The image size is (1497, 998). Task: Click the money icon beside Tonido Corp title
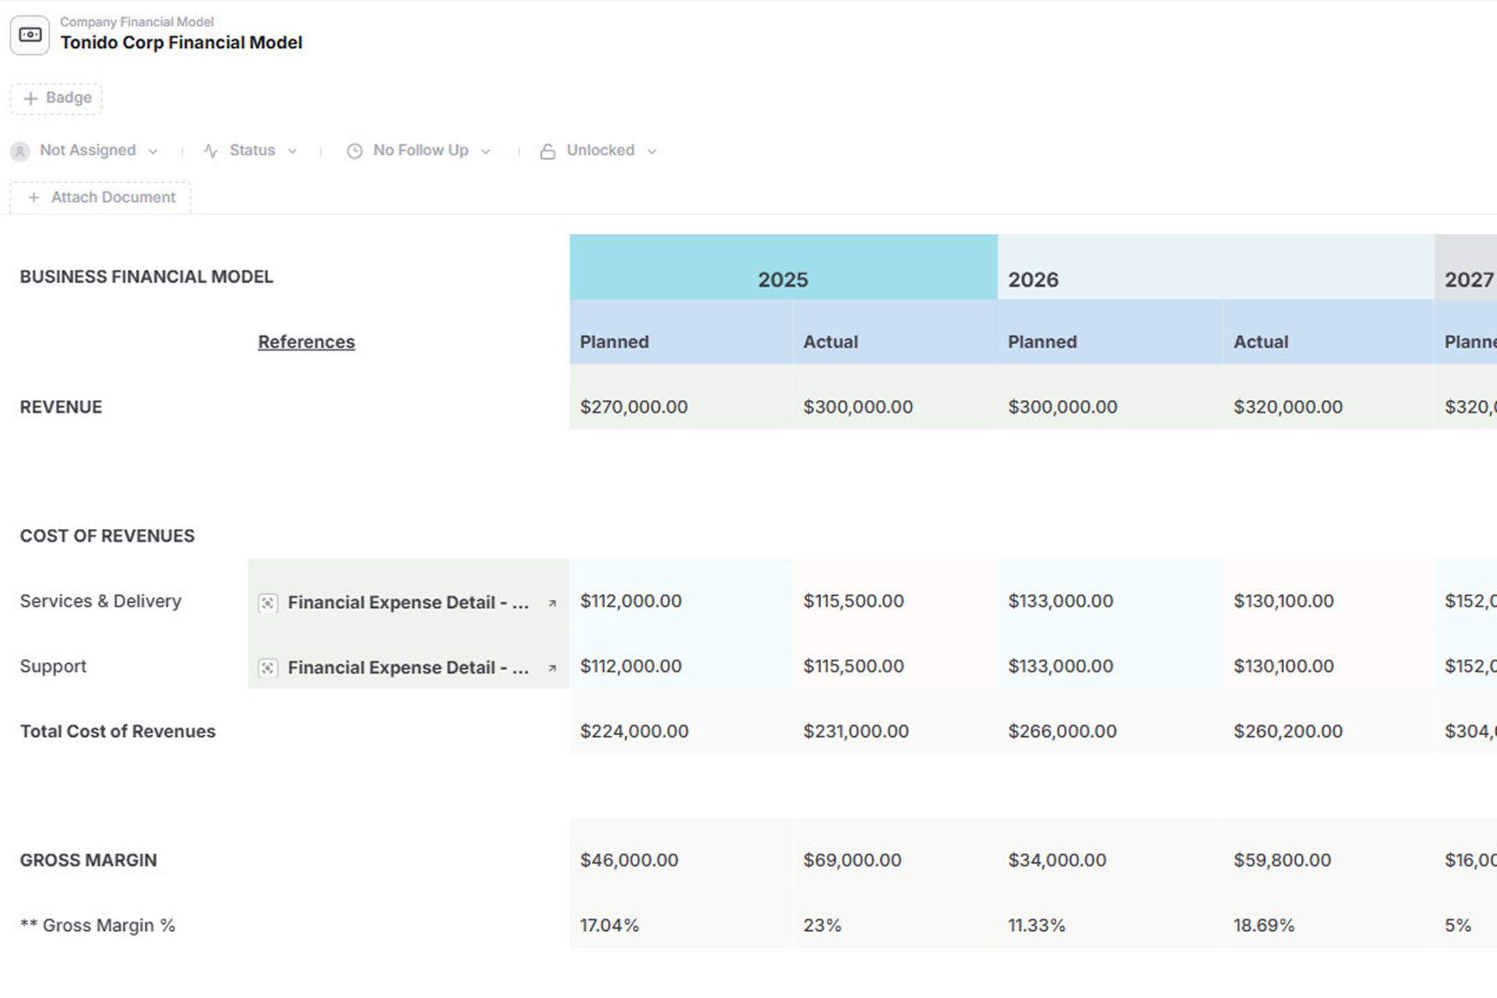(x=30, y=35)
